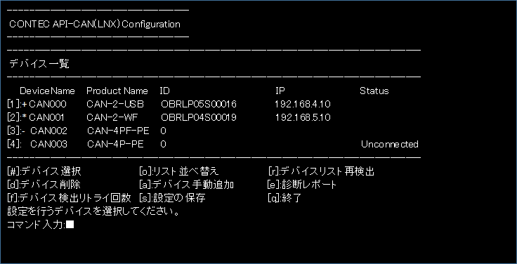
Task: Click the Status column header
Action: point(374,91)
